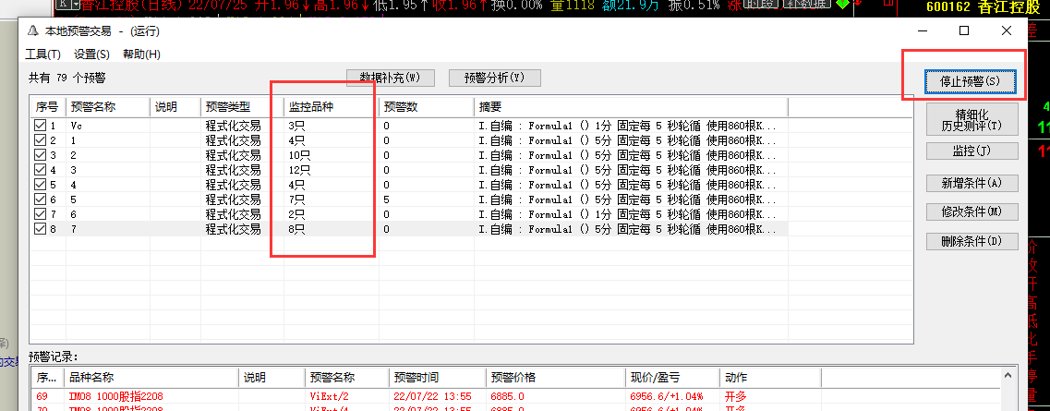The height and width of the screenshot is (411, 1050).
Task: Click 现价/盈亏 header in alert records
Action: pos(672,378)
